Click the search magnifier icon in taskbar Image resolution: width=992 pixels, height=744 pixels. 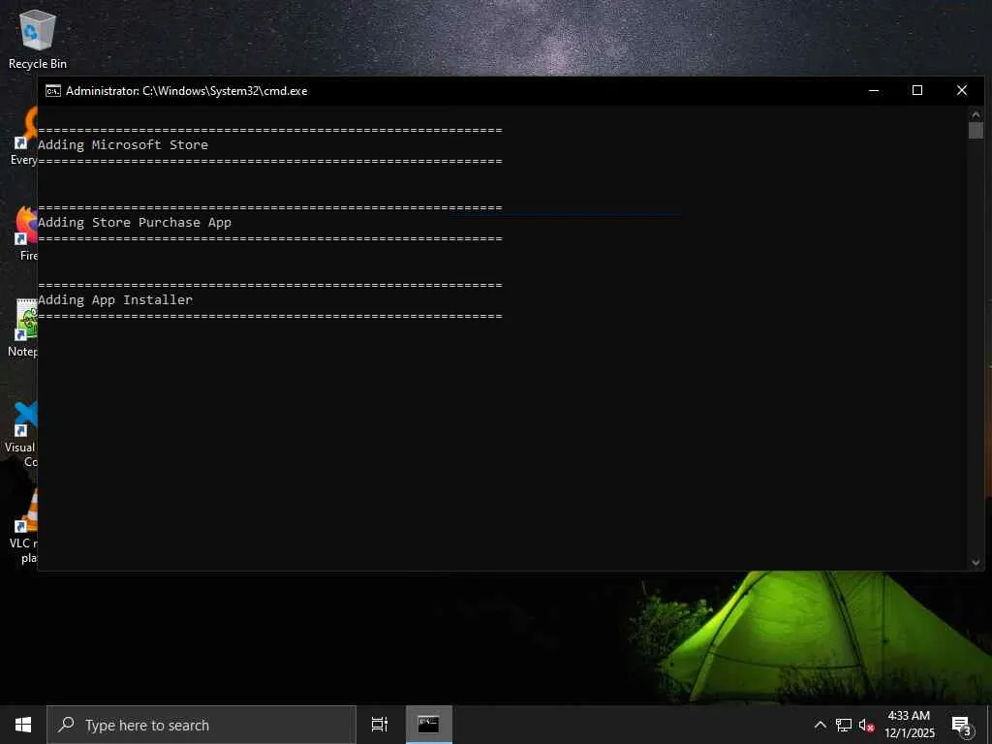point(66,725)
